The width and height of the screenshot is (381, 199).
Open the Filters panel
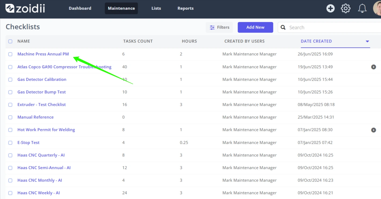(x=219, y=27)
